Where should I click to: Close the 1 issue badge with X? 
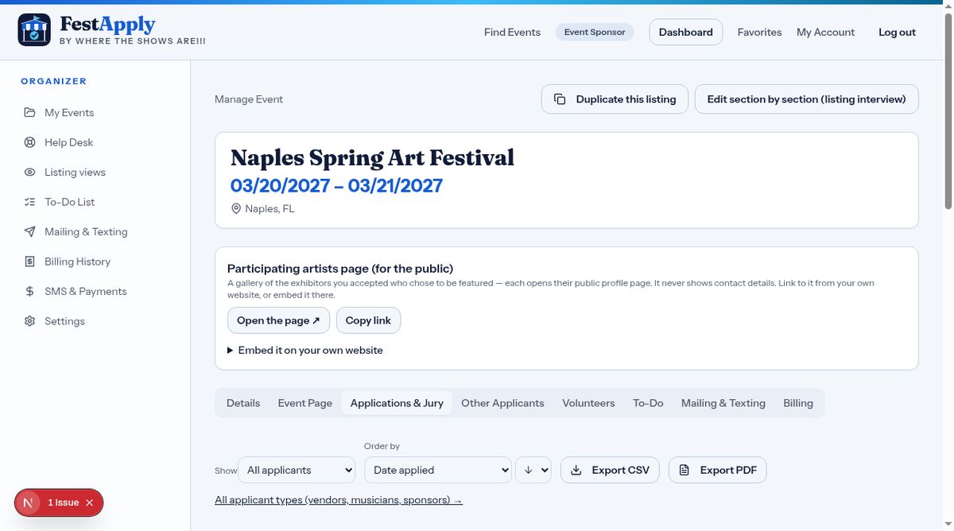point(89,502)
